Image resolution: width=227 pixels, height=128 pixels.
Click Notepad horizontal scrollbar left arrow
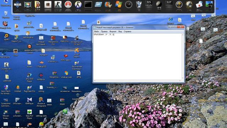click(x=95, y=81)
